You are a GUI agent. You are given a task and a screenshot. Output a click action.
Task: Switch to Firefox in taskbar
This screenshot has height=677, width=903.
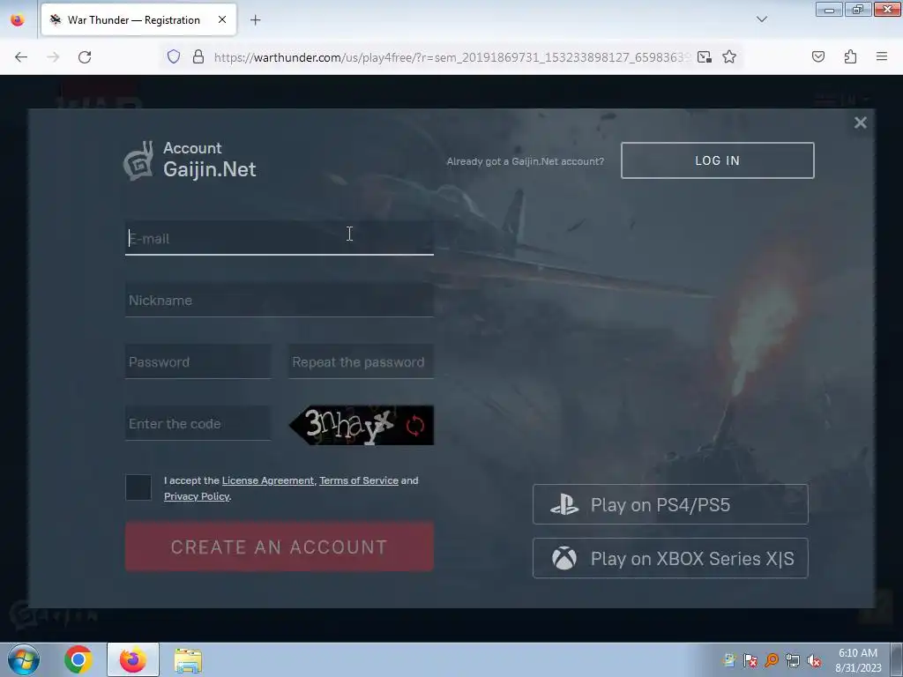133,659
